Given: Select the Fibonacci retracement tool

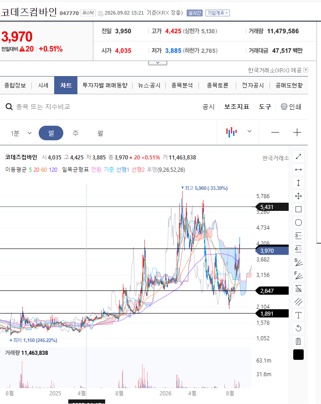Looking at the screenshot, I should [298, 289].
